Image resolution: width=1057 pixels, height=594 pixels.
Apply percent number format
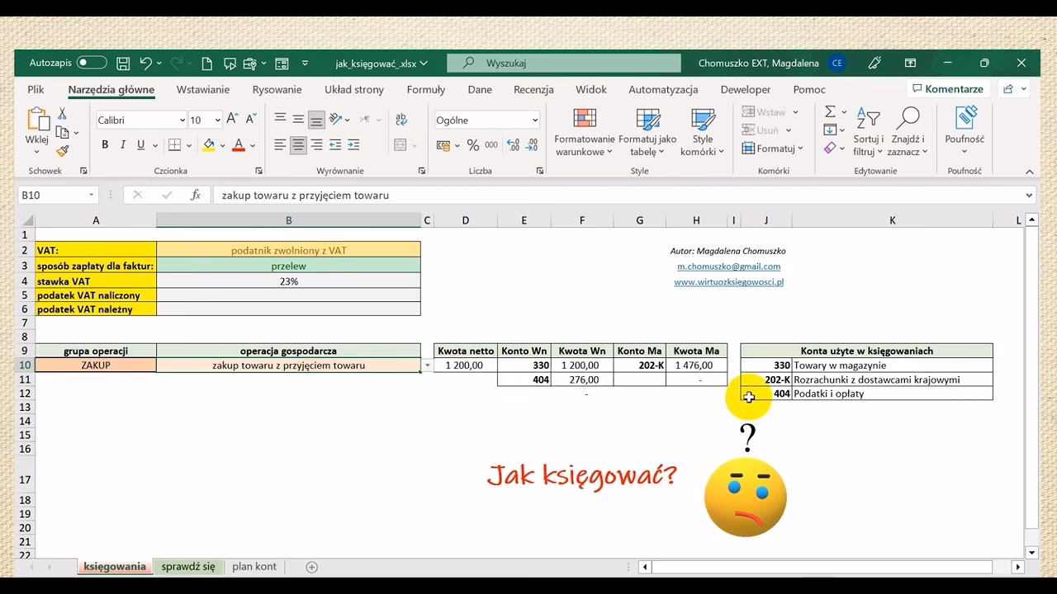click(472, 145)
